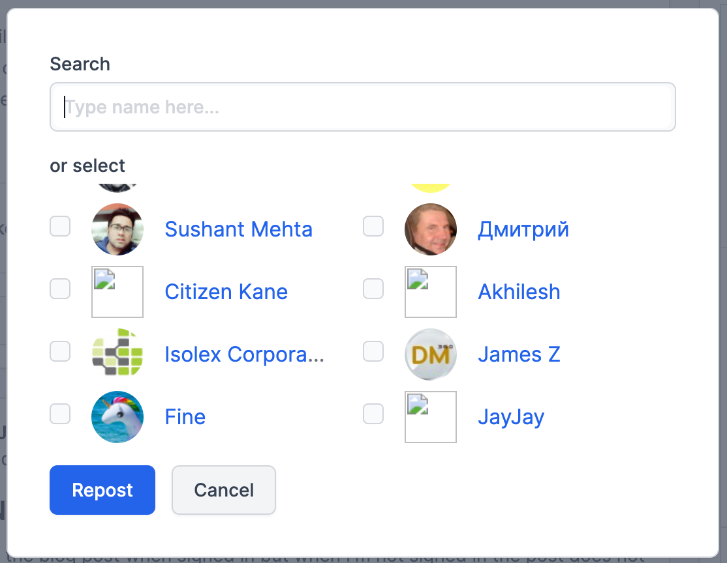
Task: Focus the 'Type name here...' search field
Action: click(x=363, y=107)
